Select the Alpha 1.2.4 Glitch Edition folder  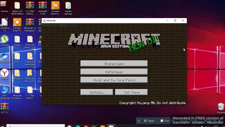pos(17,8)
